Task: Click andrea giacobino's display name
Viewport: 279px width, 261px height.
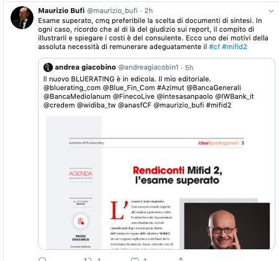Action: tap(85, 67)
